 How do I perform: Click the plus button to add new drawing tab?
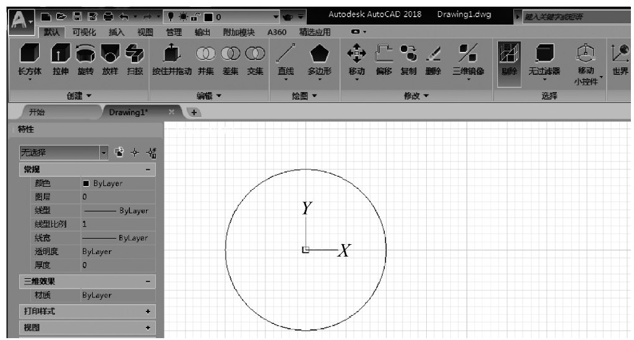coord(194,113)
